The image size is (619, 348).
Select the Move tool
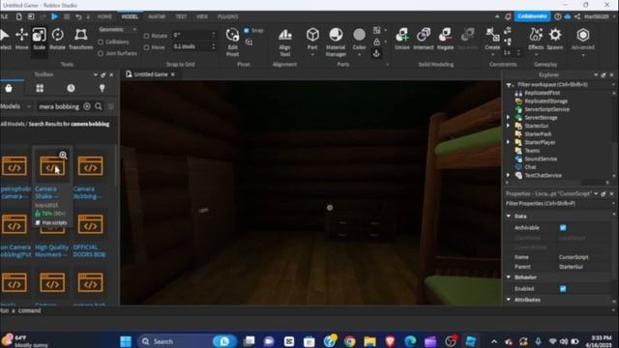[21, 39]
